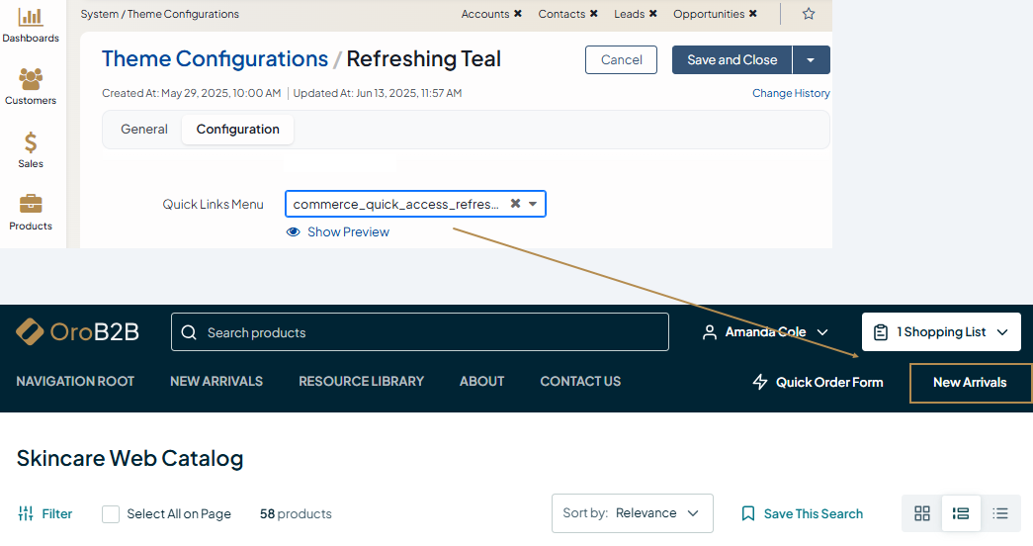Click the favorite star icon
Viewport: 1033px width, 546px height.
coord(809,14)
